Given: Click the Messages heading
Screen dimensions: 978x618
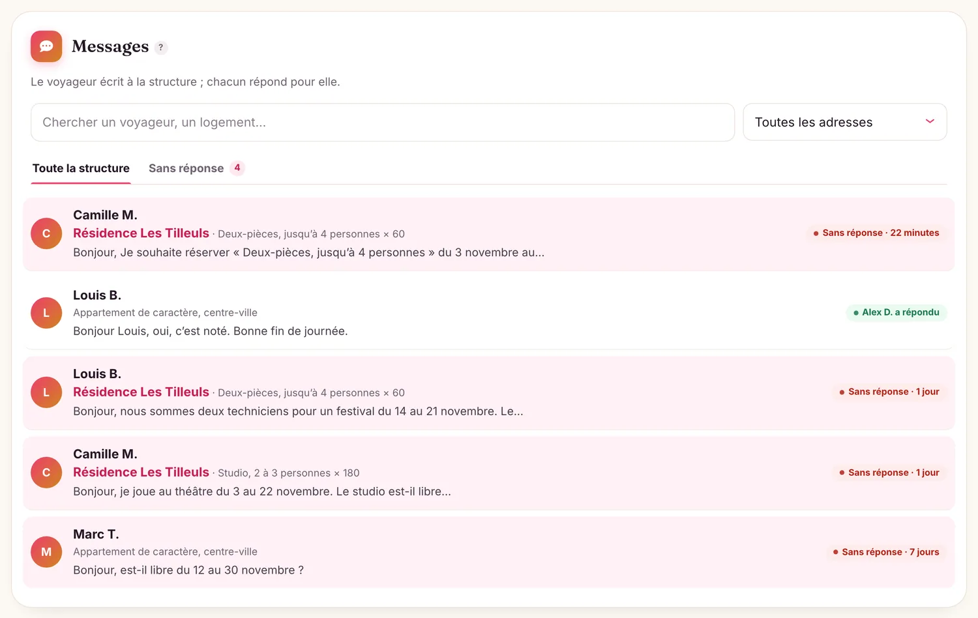Looking at the screenshot, I should [110, 47].
